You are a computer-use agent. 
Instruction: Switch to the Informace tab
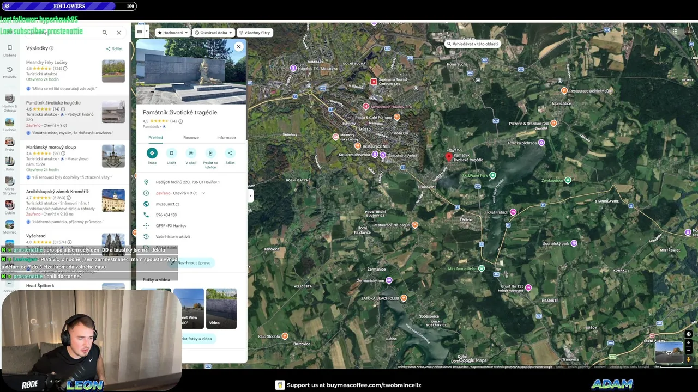point(226,138)
